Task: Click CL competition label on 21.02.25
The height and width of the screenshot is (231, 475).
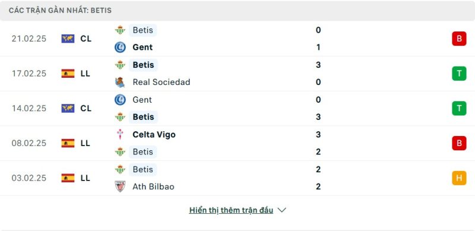Action: [85, 39]
